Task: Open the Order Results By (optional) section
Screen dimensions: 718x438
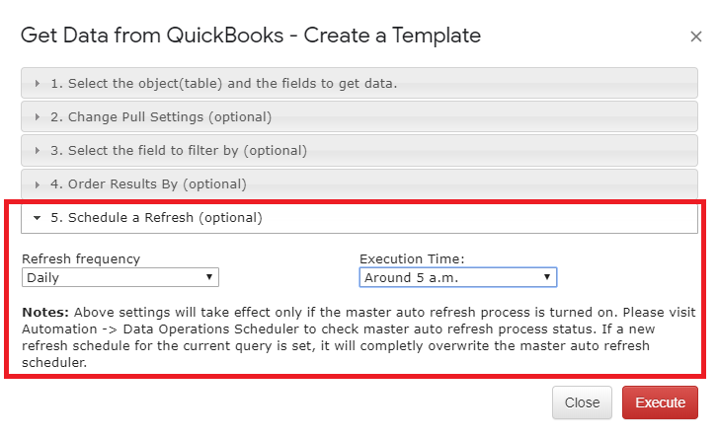Action: [x=359, y=183]
